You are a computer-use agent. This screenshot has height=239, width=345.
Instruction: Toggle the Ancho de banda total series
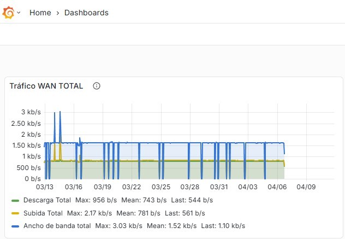tap(57, 226)
